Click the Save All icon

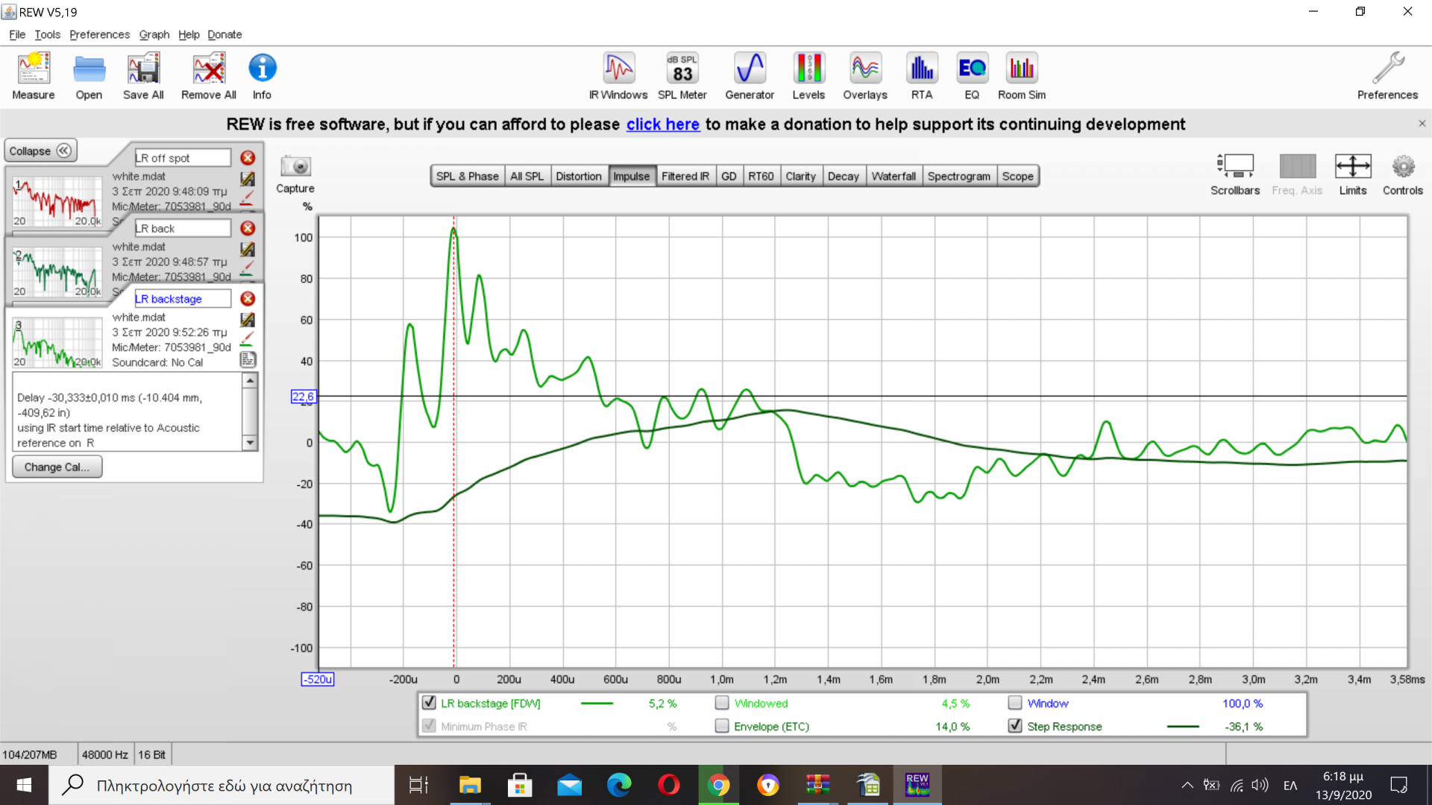coord(143,76)
